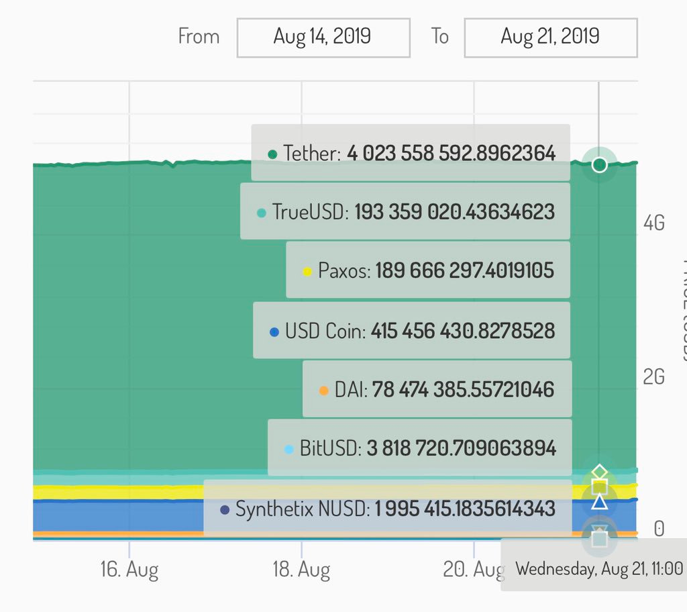Screen dimensions: 687x612
Task: Select the yellow square marker on Paxos series
Action: click(x=599, y=487)
